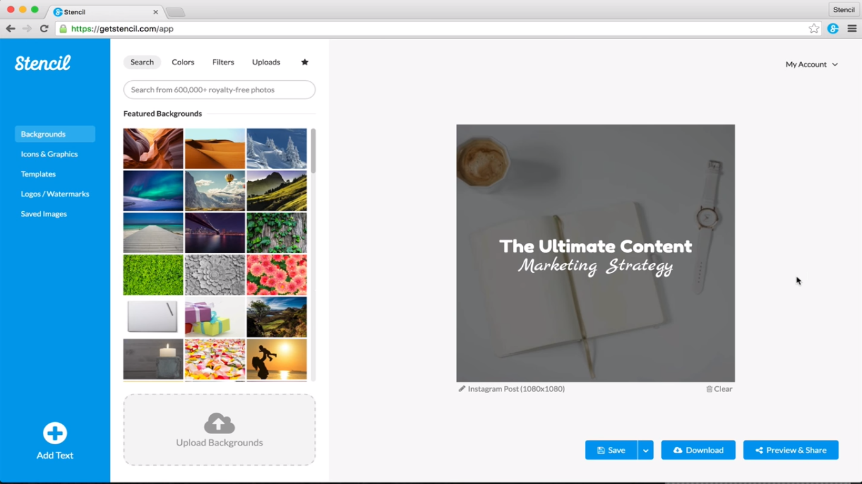Open favorites with the star icon
This screenshot has height=484, width=862.
click(304, 62)
